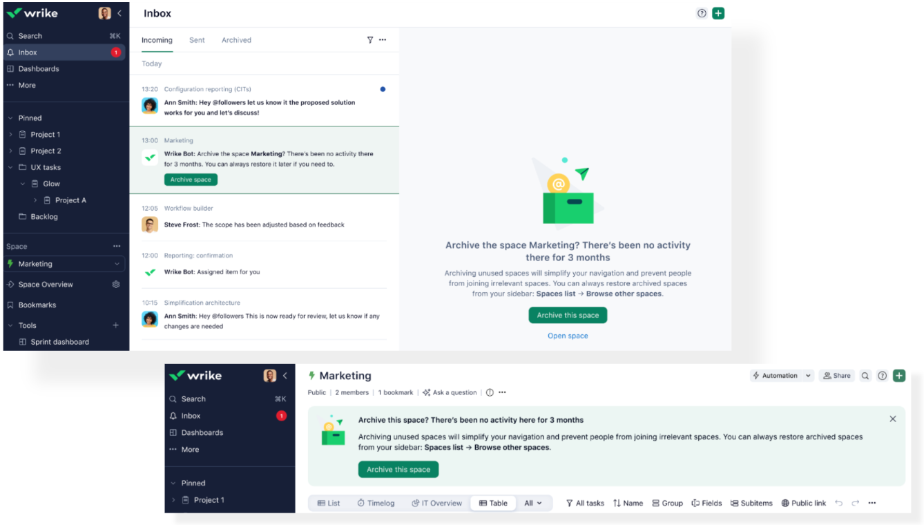The height and width of the screenshot is (525, 924).
Task: Open Space Overview settings gear
Action: [116, 285]
